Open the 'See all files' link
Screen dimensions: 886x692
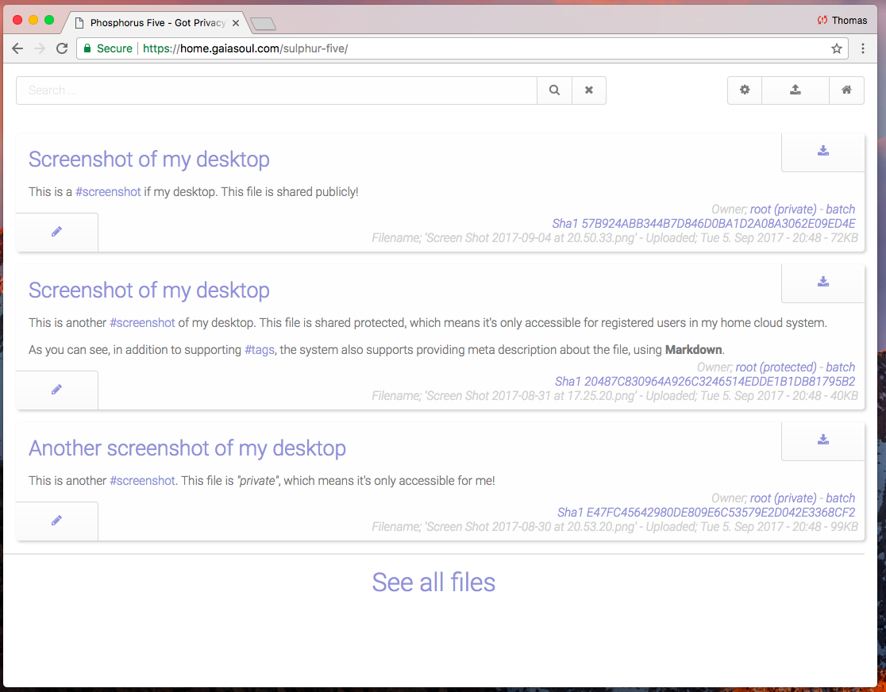(x=433, y=582)
